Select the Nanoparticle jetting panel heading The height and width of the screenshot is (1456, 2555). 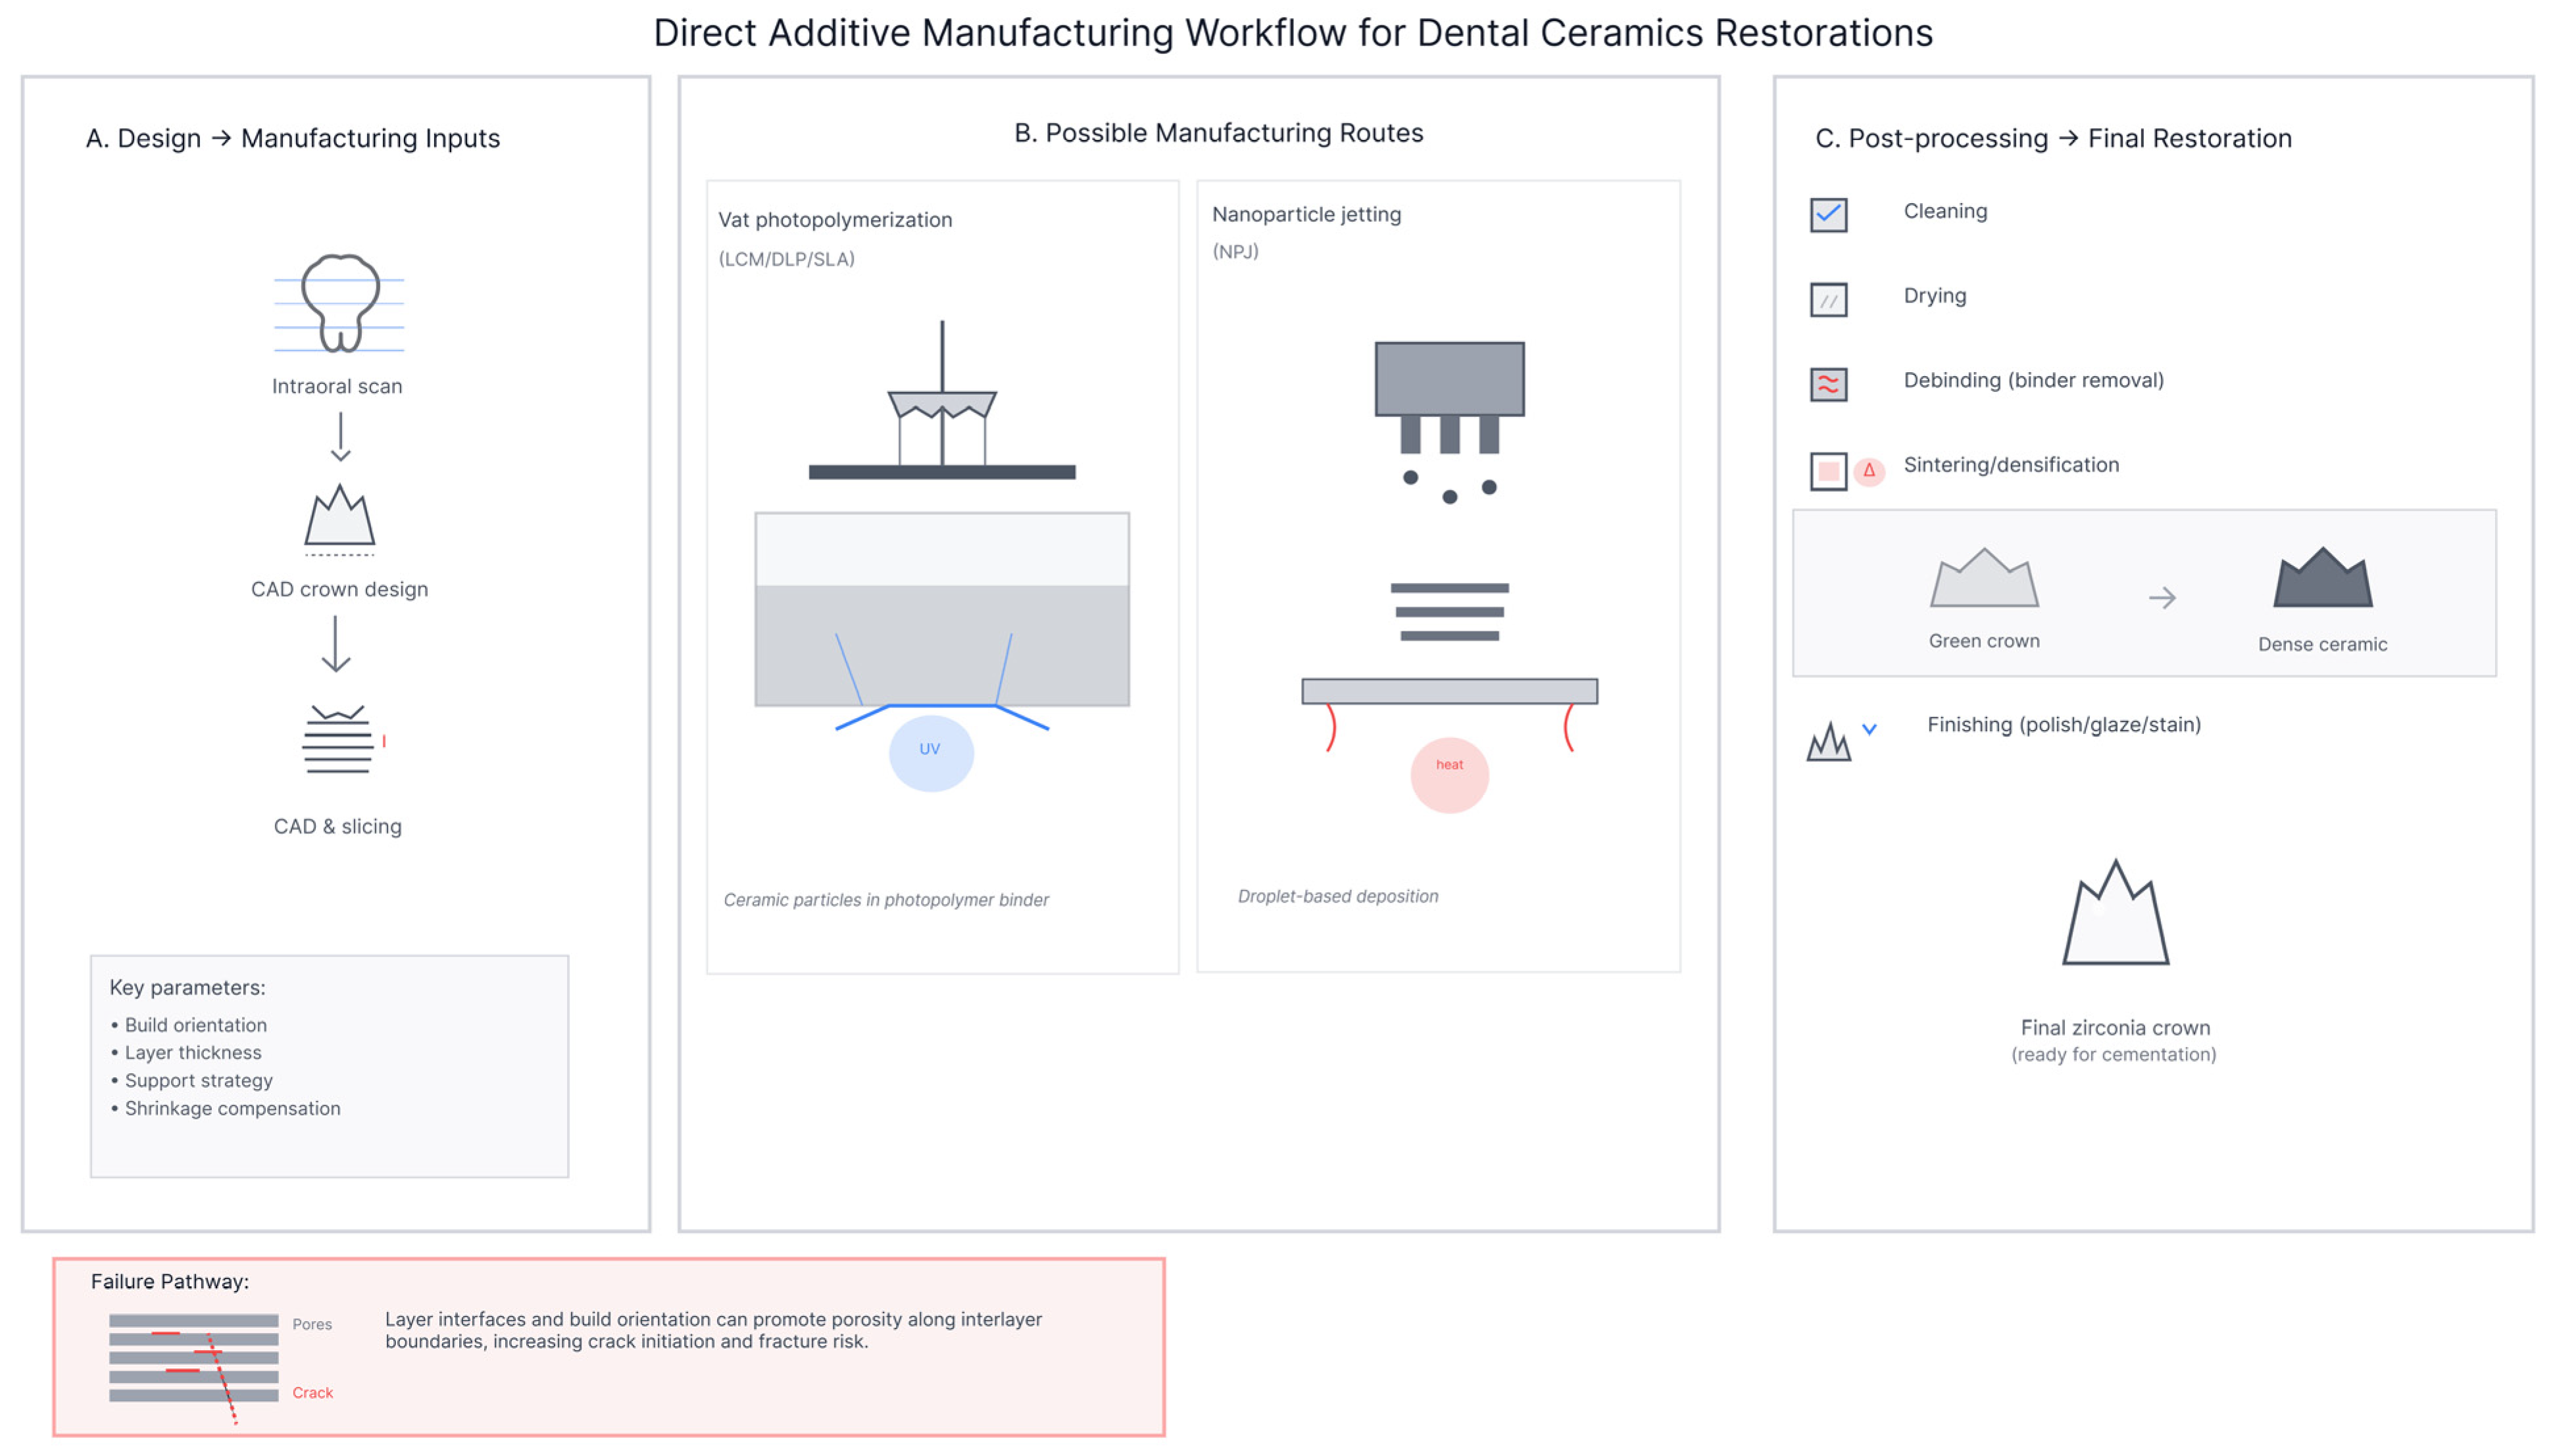pyautogui.click(x=1306, y=214)
